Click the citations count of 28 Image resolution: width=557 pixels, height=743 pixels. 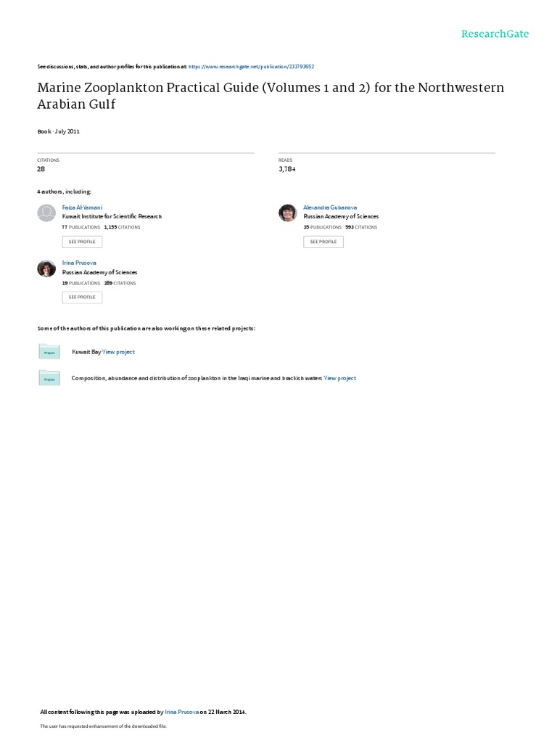[x=41, y=169]
